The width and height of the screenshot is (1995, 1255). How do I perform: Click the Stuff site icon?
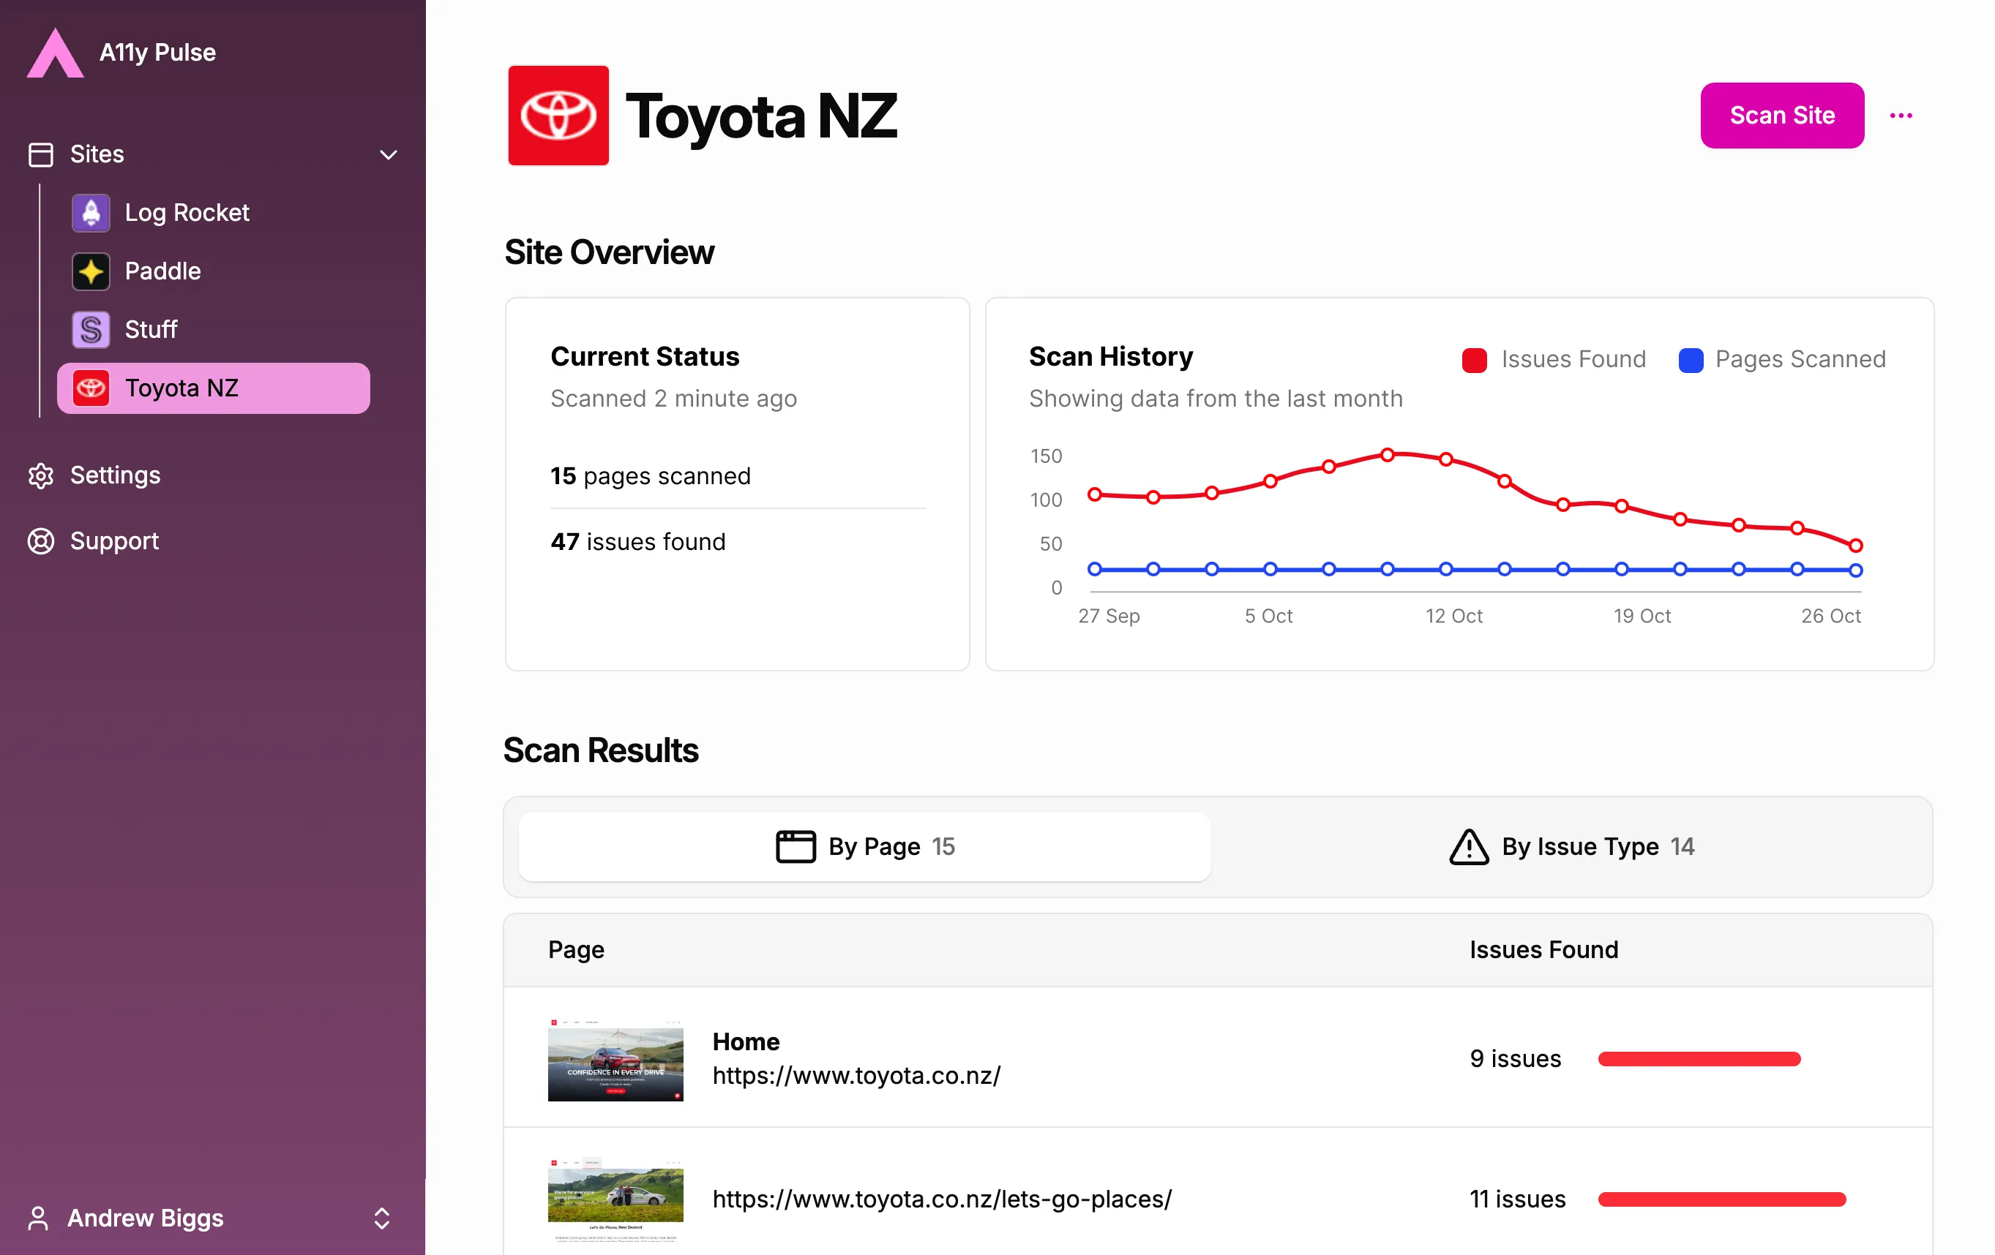point(90,330)
